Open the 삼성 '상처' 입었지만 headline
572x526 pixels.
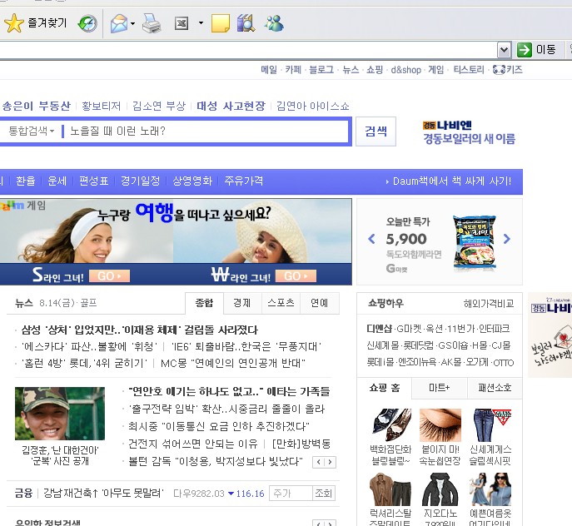pyautogui.click(x=139, y=330)
